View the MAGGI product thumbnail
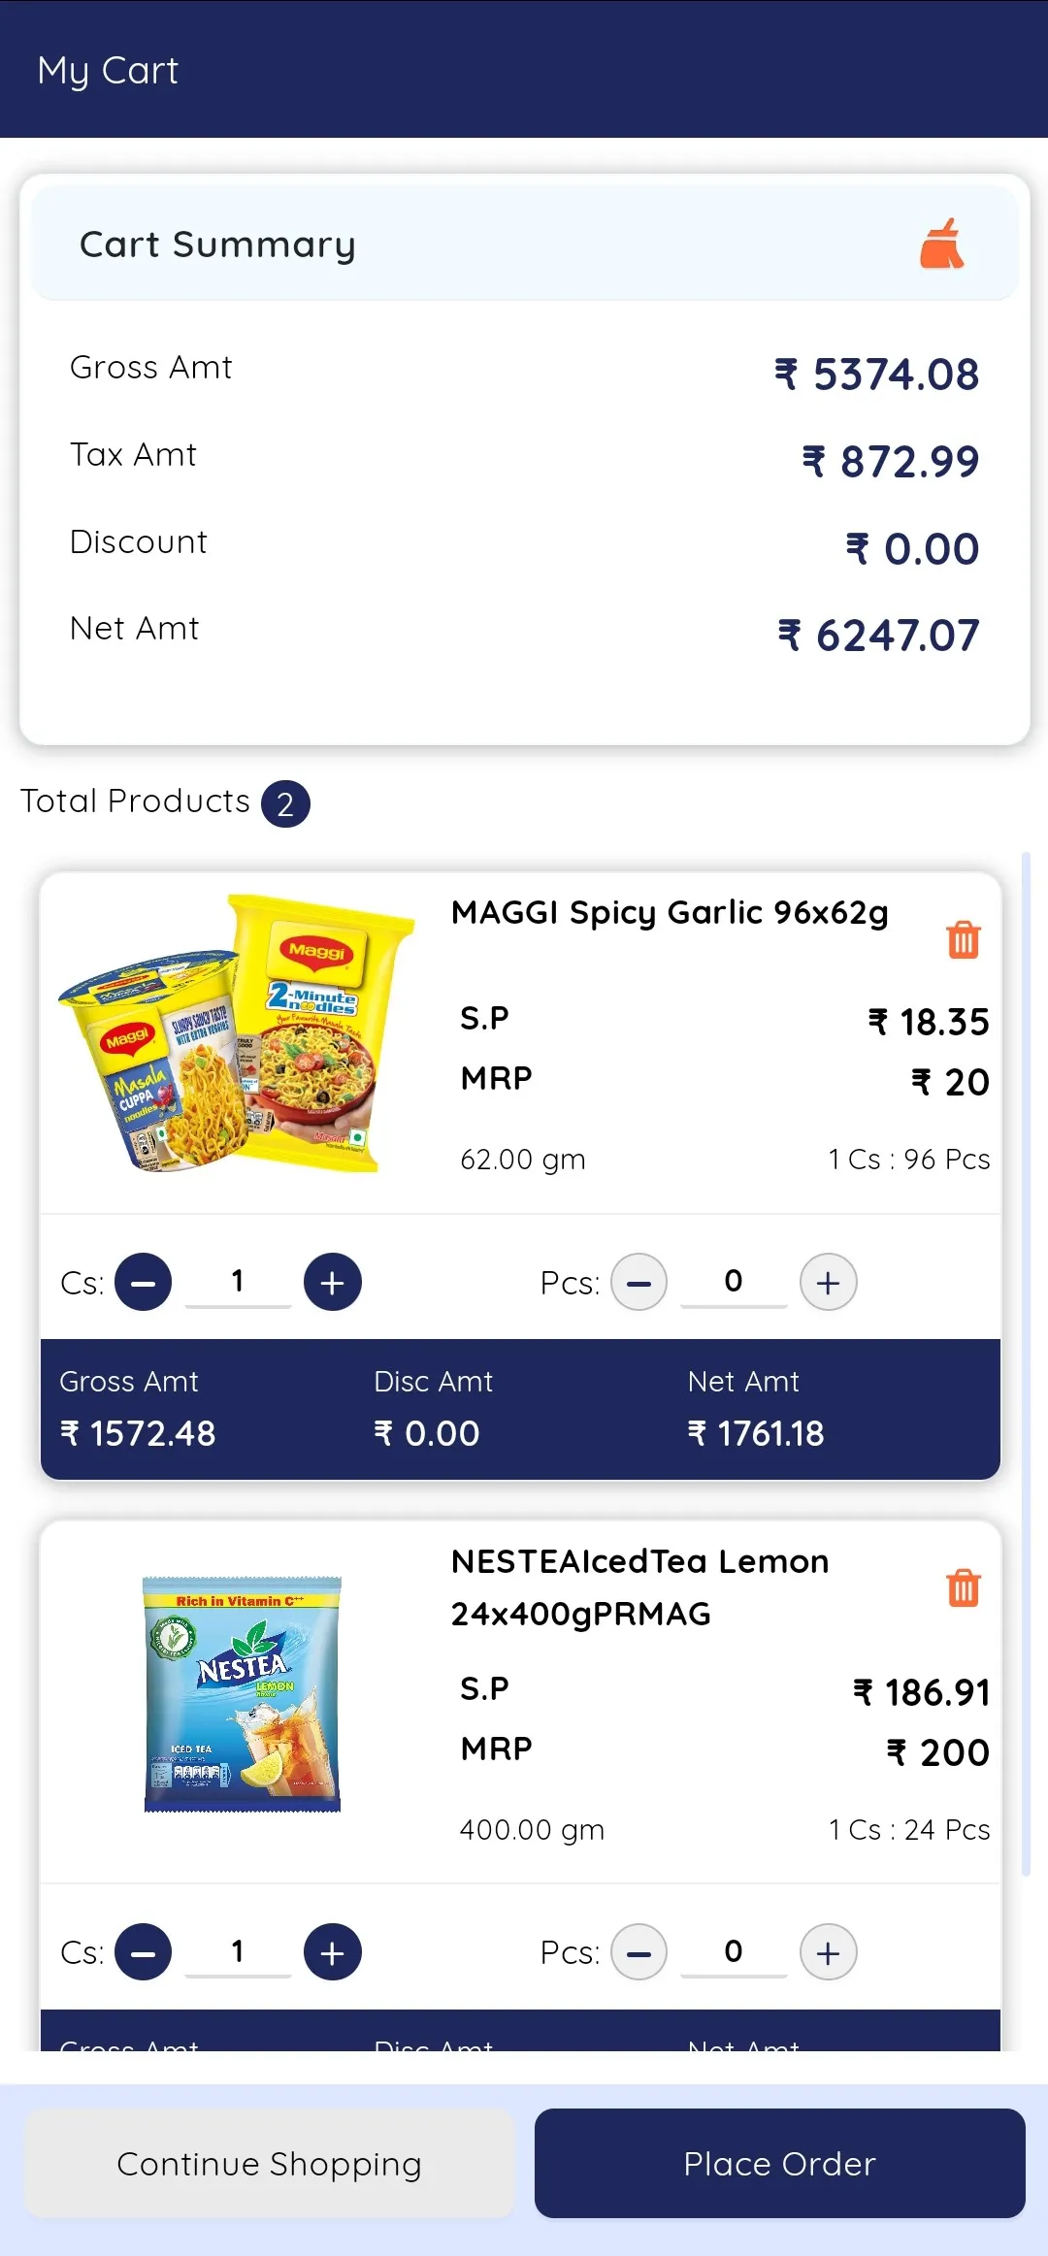The image size is (1048, 2256). click(238, 1038)
